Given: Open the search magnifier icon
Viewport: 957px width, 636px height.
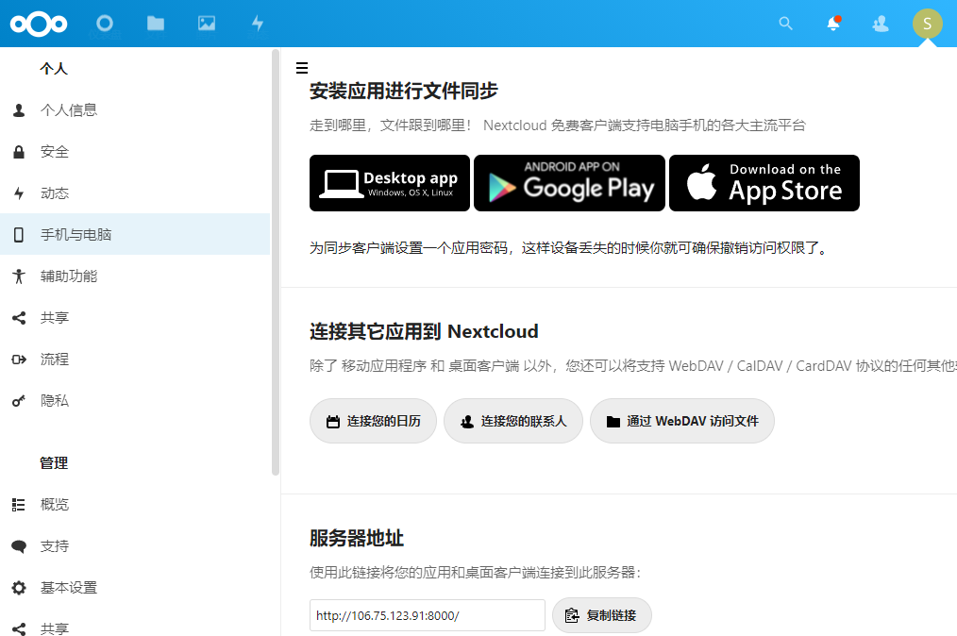Looking at the screenshot, I should (786, 24).
